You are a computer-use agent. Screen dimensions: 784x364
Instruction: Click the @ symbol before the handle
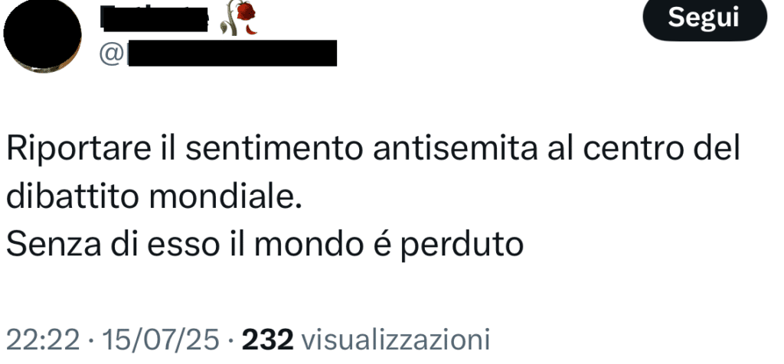pyautogui.click(x=112, y=54)
